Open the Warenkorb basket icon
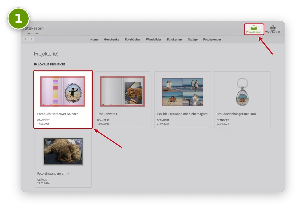Image resolution: width=306 pixels, height=213 pixels. coord(273,28)
